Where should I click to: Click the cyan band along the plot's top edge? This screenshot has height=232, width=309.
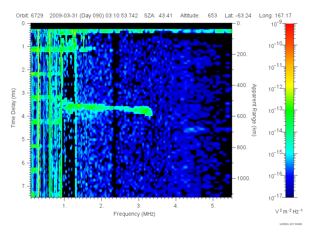point(131,31)
